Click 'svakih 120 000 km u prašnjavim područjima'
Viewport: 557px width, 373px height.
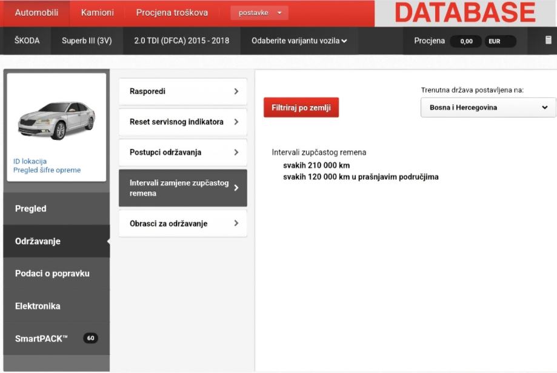pos(361,177)
